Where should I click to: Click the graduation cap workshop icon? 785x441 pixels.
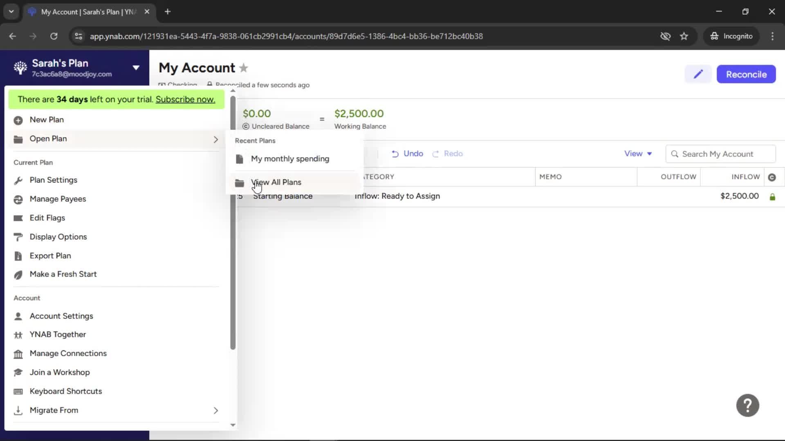pos(18,372)
